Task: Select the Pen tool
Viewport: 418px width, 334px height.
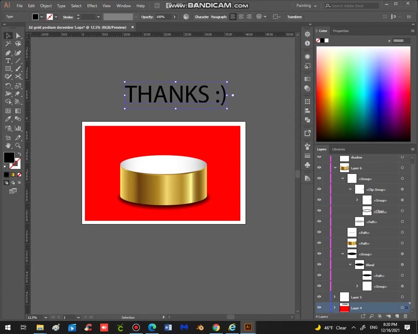Action: 8,53
